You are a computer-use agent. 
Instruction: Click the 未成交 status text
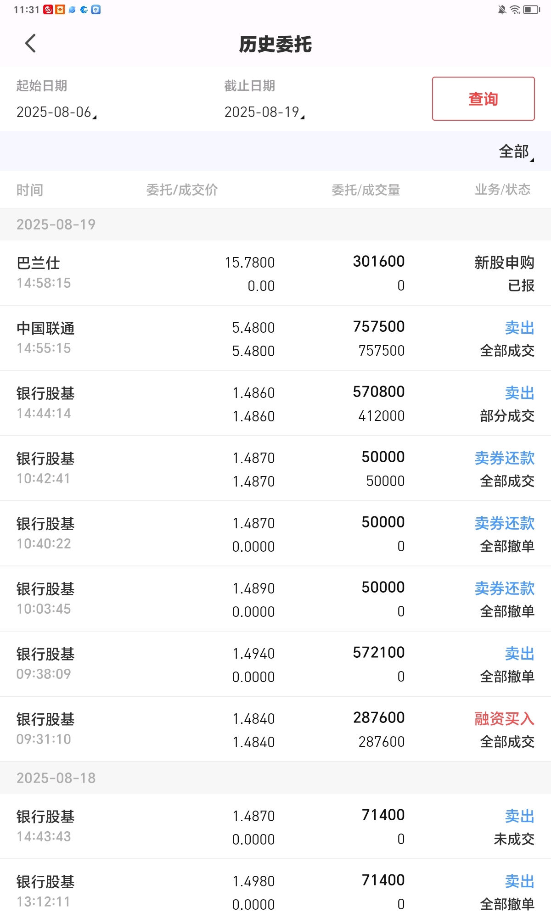tap(514, 839)
